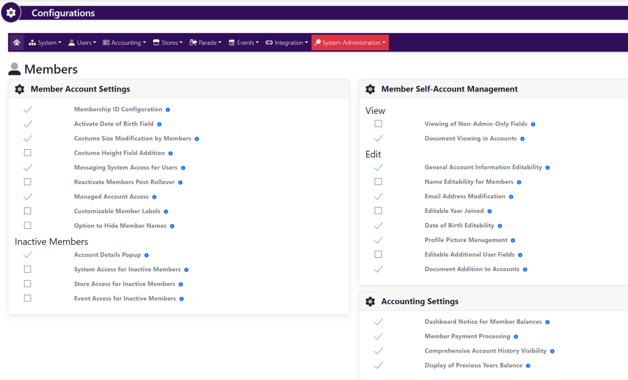Screen dimensions: 628x380
Task: Open the Events menu
Action: point(242,43)
